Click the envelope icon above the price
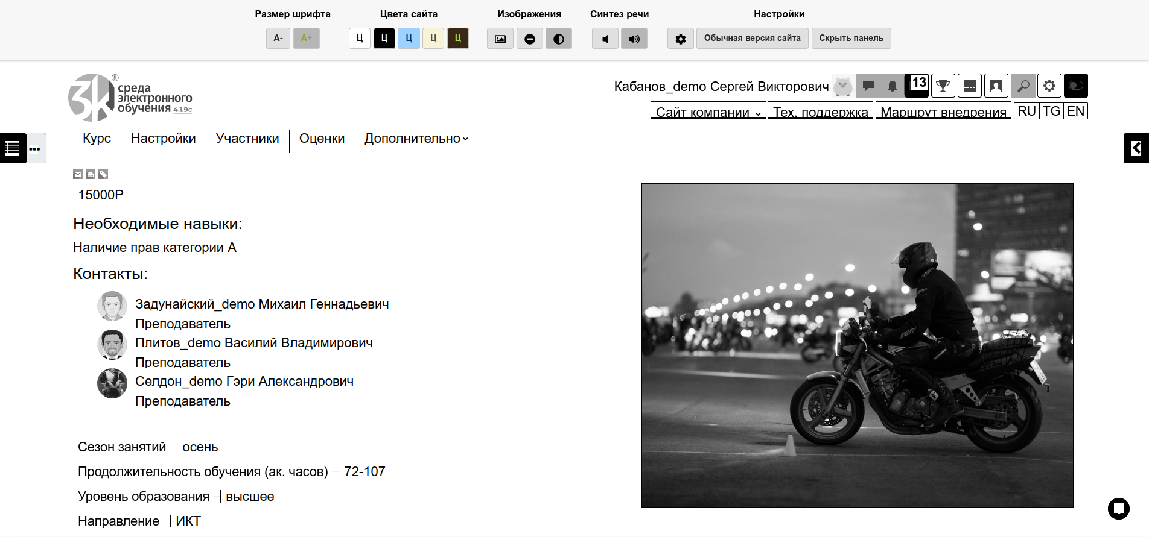The image size is (1149, 537). click(78, 174)
